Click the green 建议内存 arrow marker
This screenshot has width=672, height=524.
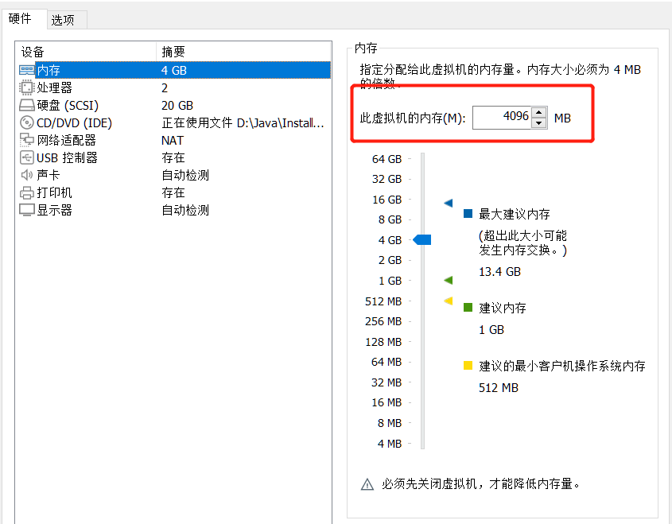point(449,280)
